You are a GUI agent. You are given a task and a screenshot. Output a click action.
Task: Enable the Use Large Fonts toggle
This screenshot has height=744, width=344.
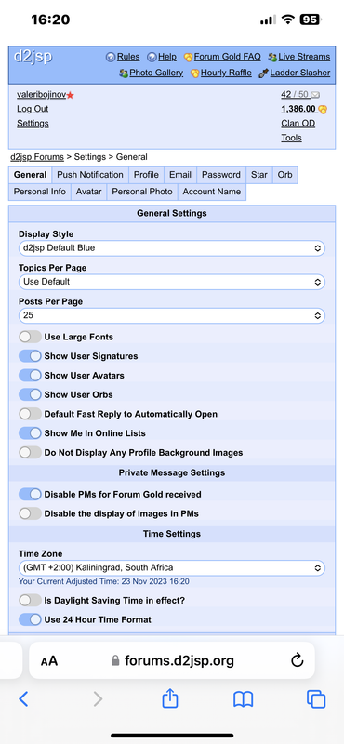31,337
